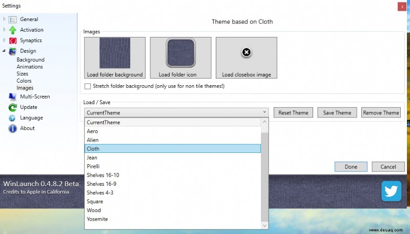Load folder background thumbnail
The width and height of the screenshot is (410, 234).
tap(115, 57)
